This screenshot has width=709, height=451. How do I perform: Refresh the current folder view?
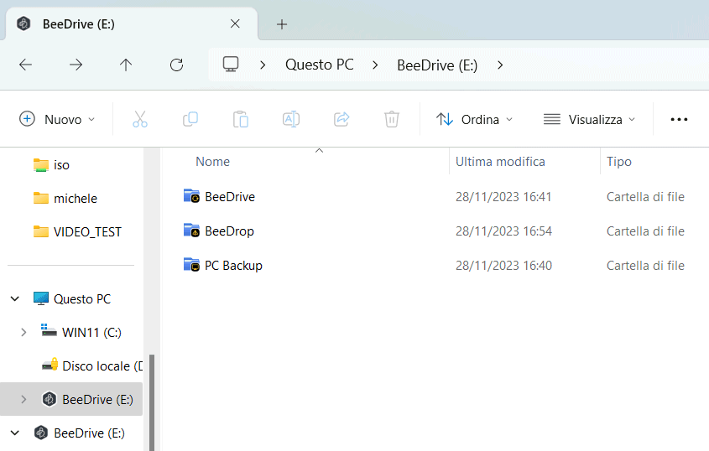[176, 65]
